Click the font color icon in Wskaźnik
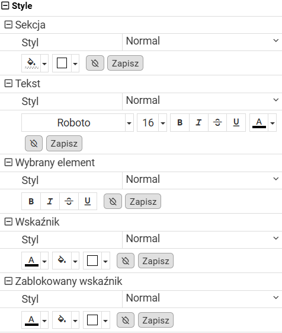282x333 pixels. [x=31, y=261]
